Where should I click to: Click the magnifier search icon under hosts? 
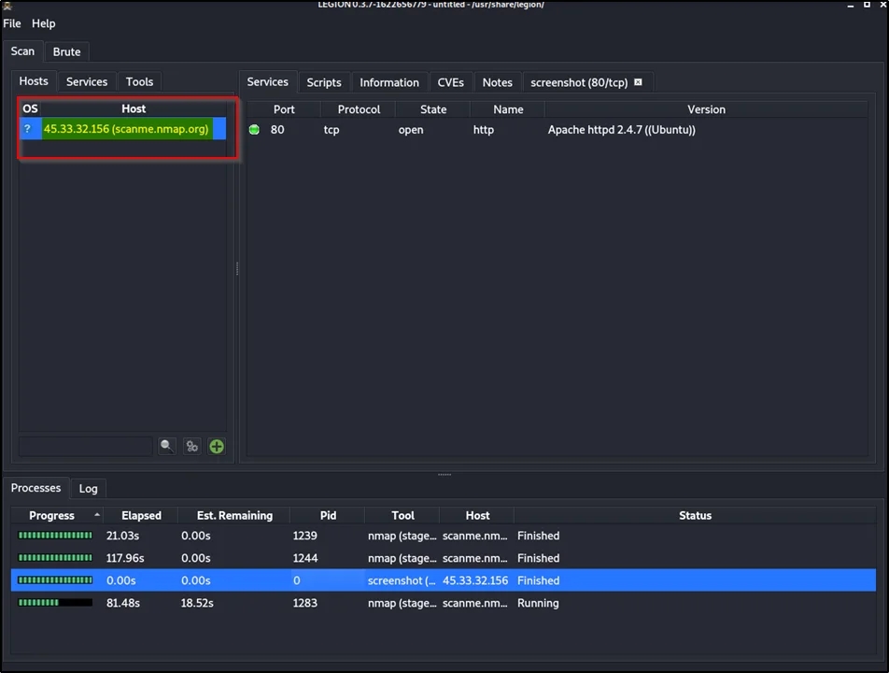tap(166, 447)
